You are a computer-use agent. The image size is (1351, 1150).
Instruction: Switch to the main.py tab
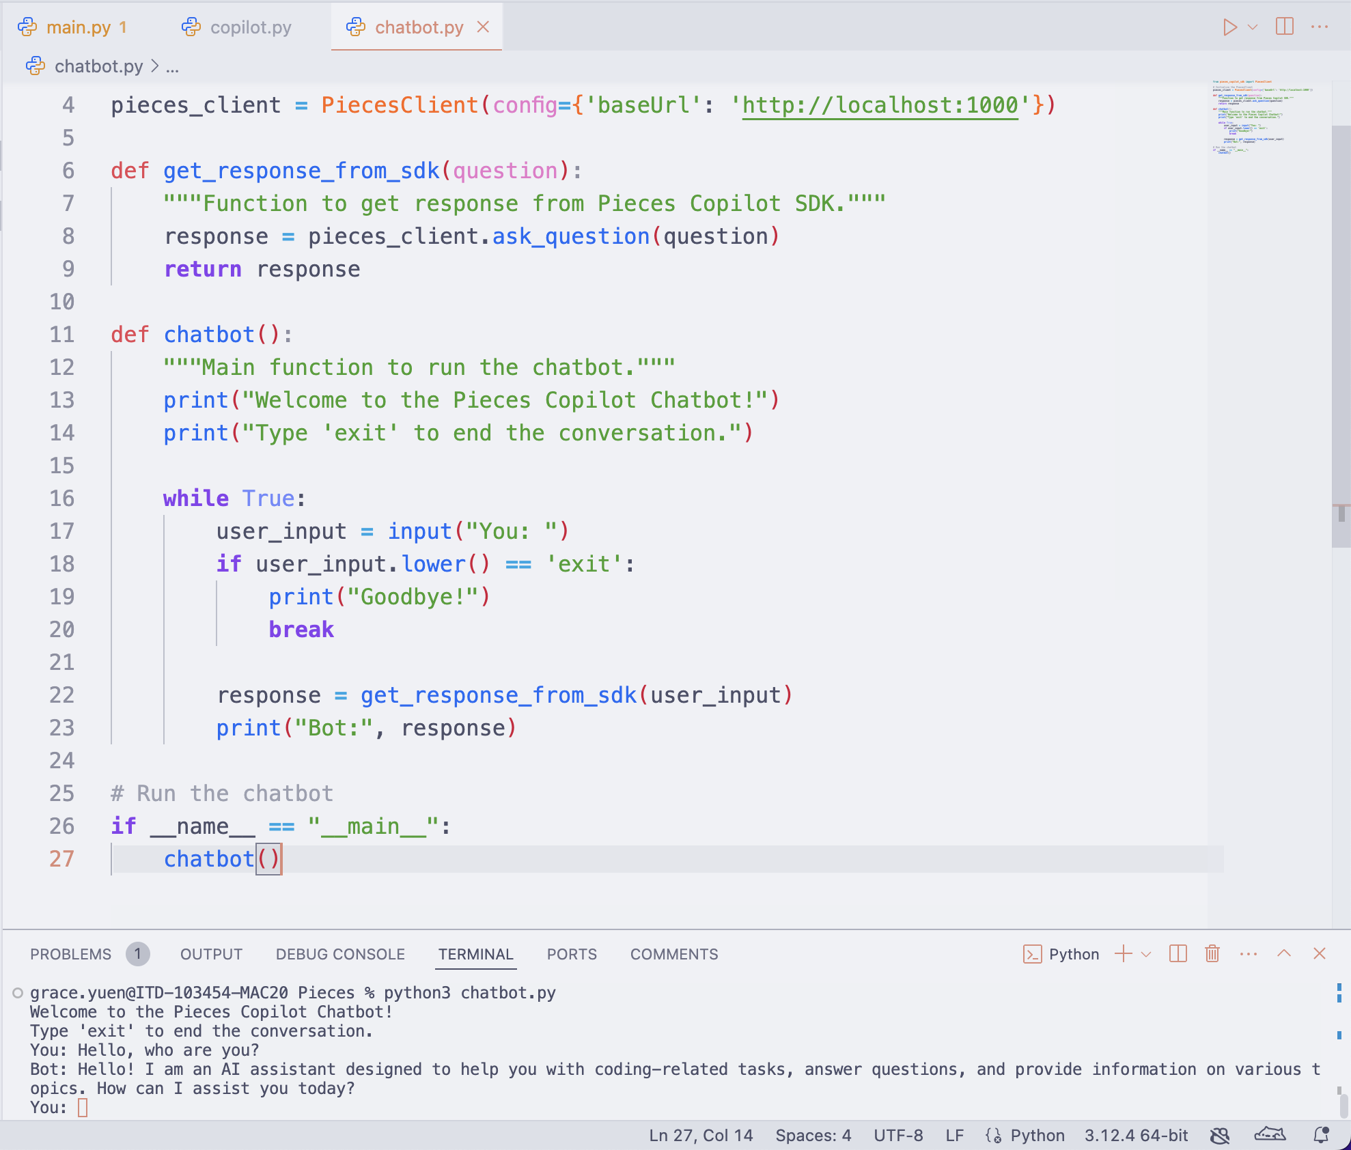point(78,27)
